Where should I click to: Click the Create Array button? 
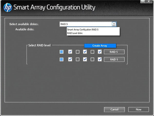(x=100, y=46)
